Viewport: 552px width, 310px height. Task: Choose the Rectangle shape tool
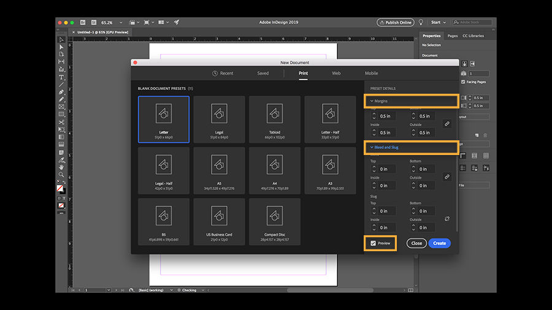tap(61, 114)
